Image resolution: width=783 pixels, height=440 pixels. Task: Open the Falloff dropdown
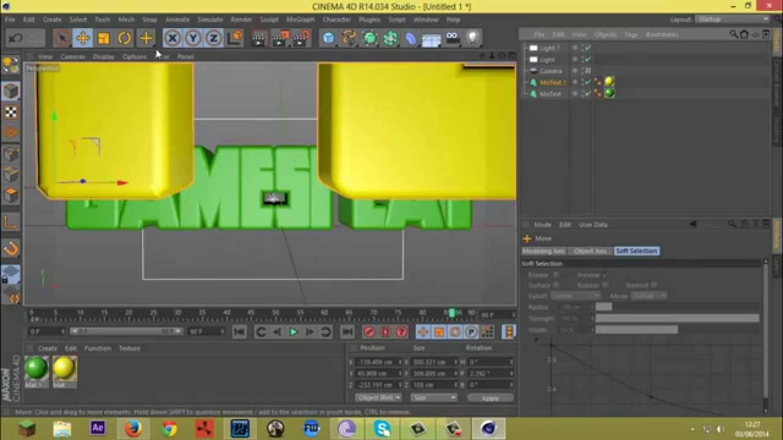[x=576, y=296]
